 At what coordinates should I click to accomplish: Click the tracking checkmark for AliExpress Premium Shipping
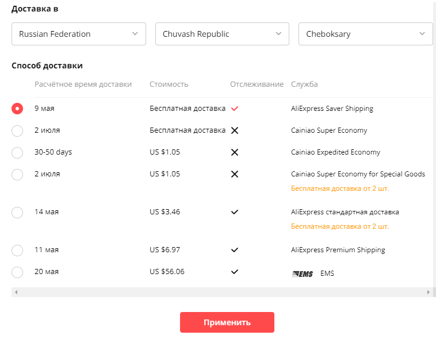pos(234,250)
